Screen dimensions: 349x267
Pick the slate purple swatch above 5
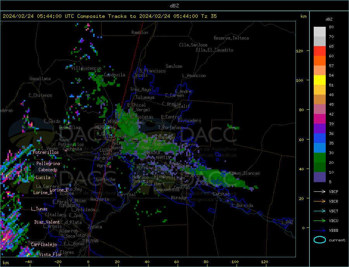pyautogui.click(x=320, y=177)
